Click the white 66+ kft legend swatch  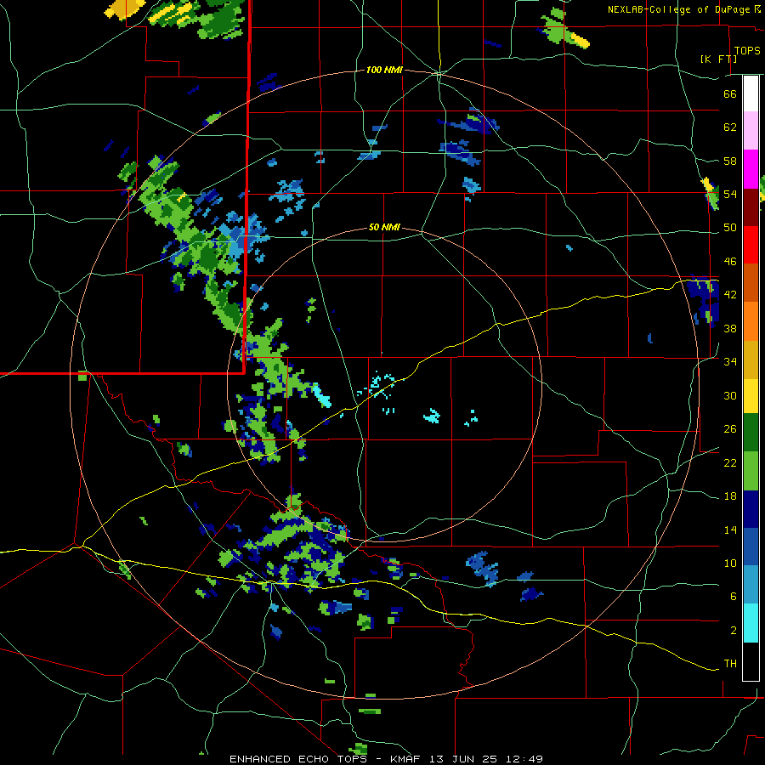coord(751,93)
